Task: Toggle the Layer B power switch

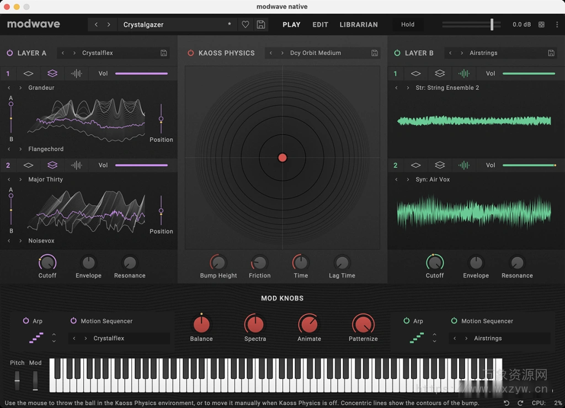Action: pos(398,52)
